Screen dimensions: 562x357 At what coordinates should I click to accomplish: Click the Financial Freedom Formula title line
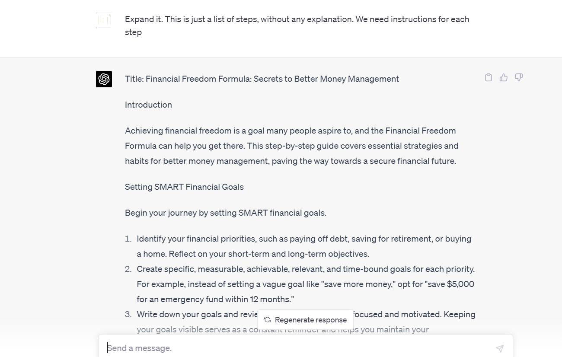[262, 79]
